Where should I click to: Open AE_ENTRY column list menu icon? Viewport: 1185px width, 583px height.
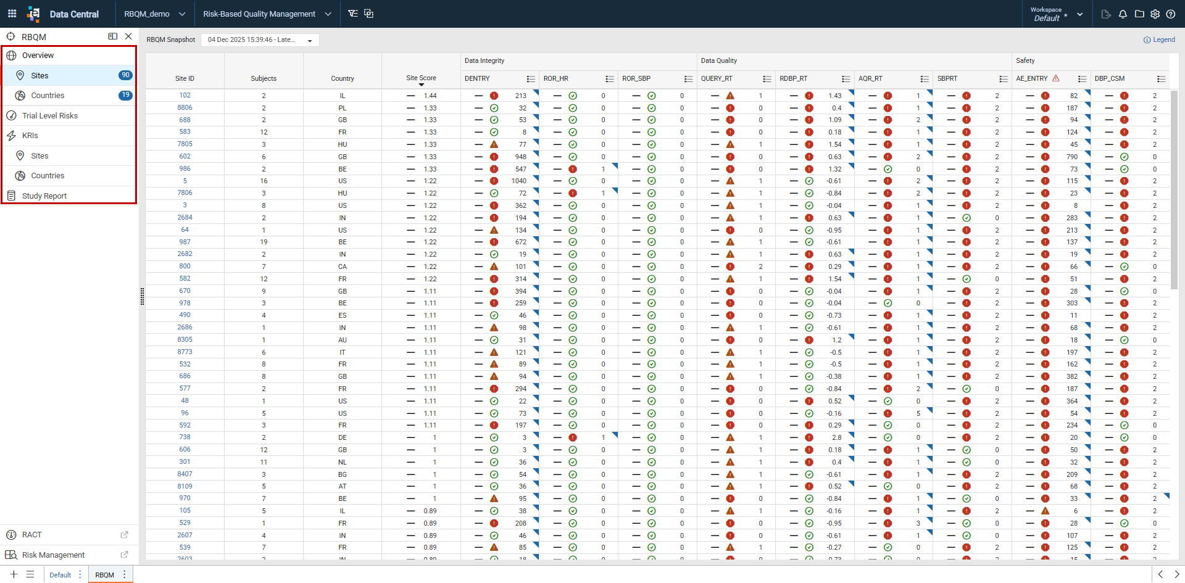click(1082, 79)
